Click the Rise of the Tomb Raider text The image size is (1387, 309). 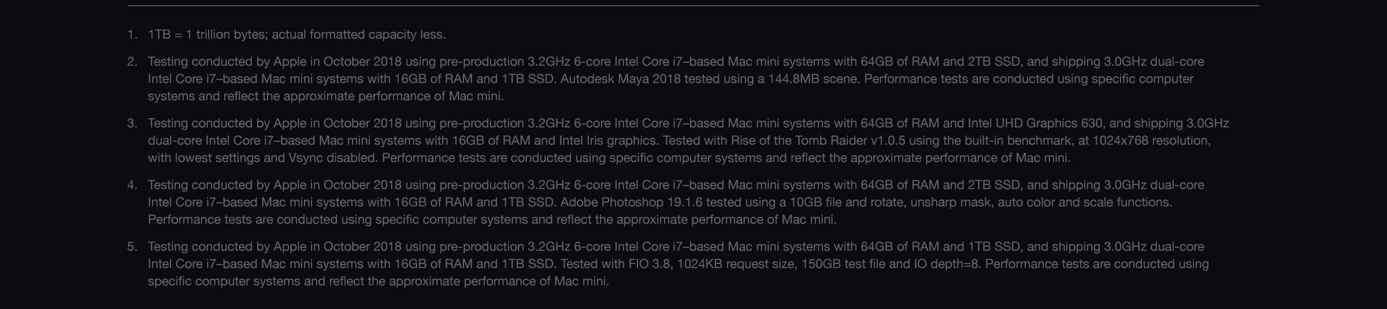click(799, 141)
